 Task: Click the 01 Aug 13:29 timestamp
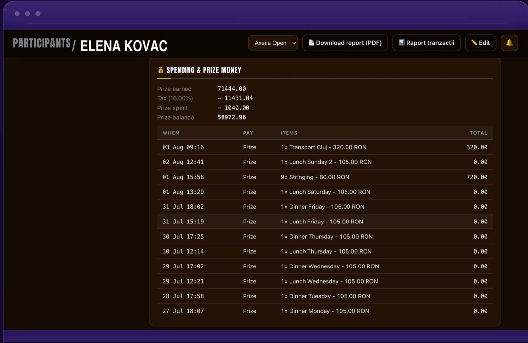(183, 192)
